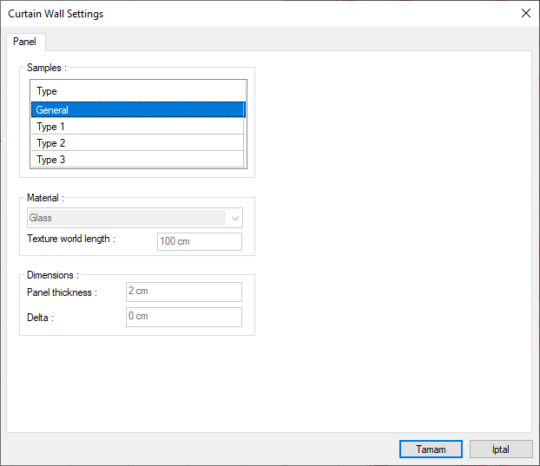Click the Delta input field
This screenshot has height=466, width=540.
pyautogui.click(x=183, y=317)
